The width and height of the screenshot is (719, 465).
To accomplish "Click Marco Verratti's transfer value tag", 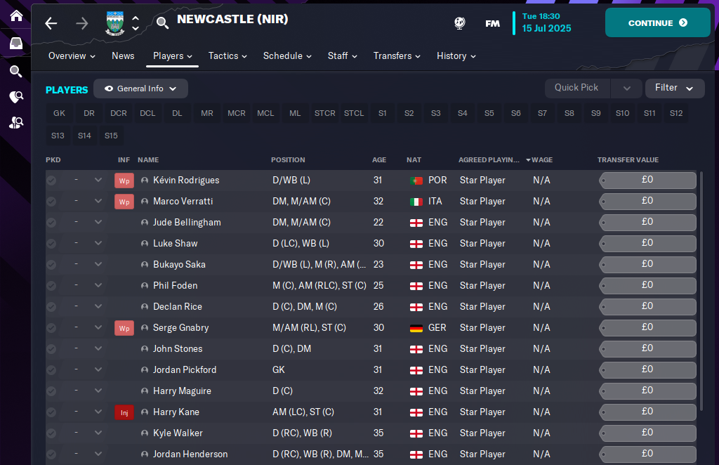I will click(x=647, y=202).
